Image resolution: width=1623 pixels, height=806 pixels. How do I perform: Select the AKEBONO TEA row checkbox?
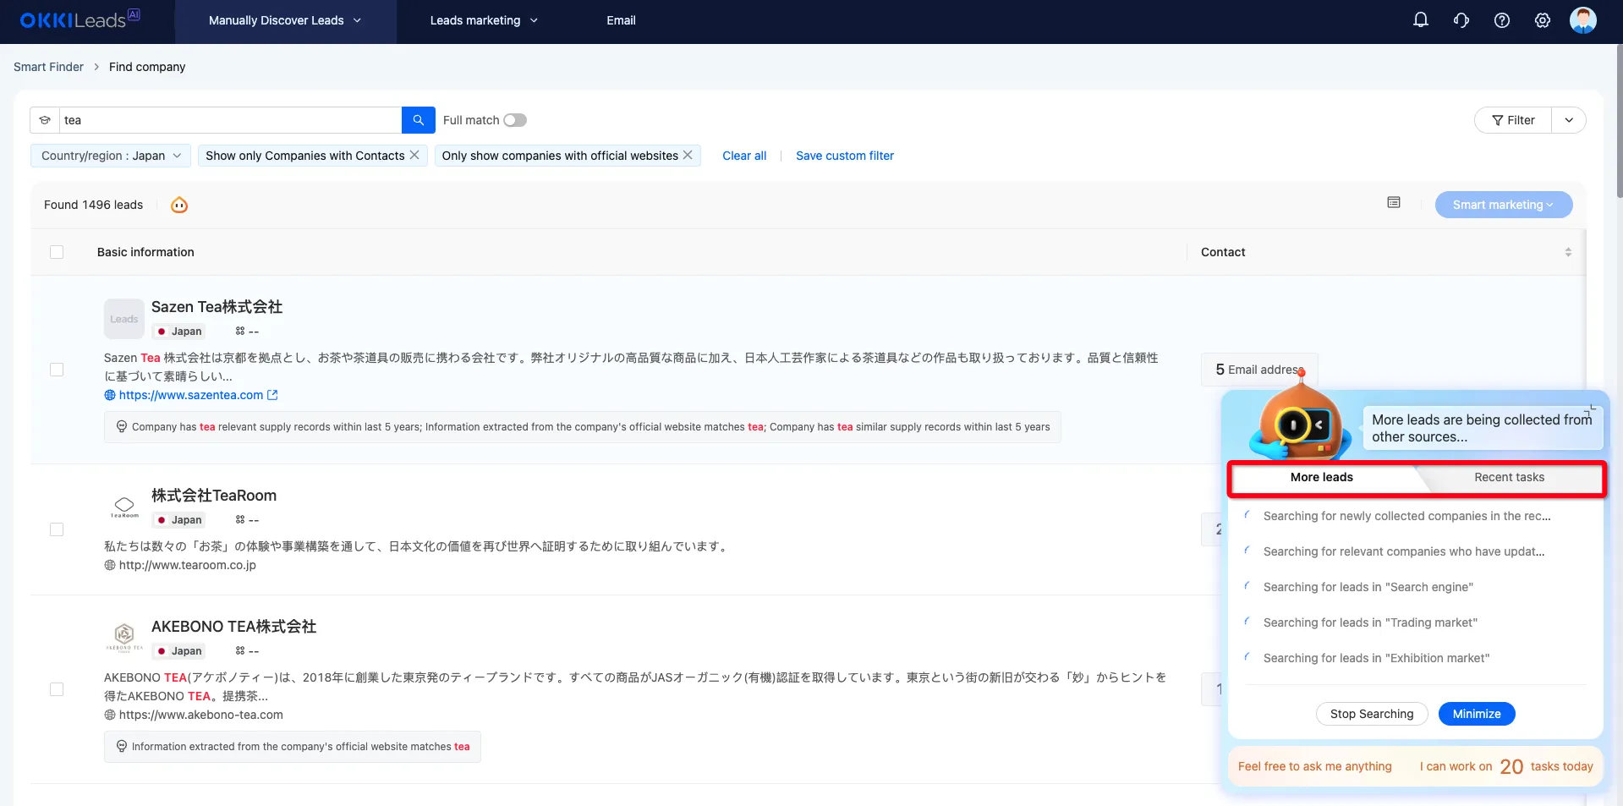coord(57,689)
